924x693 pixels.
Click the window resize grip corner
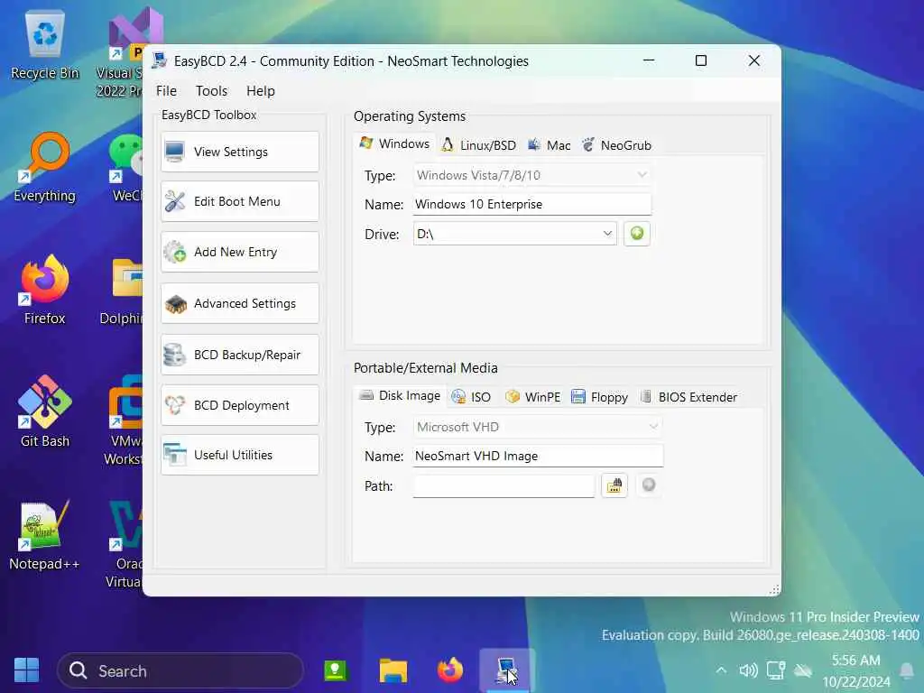(x=774, y=589)
